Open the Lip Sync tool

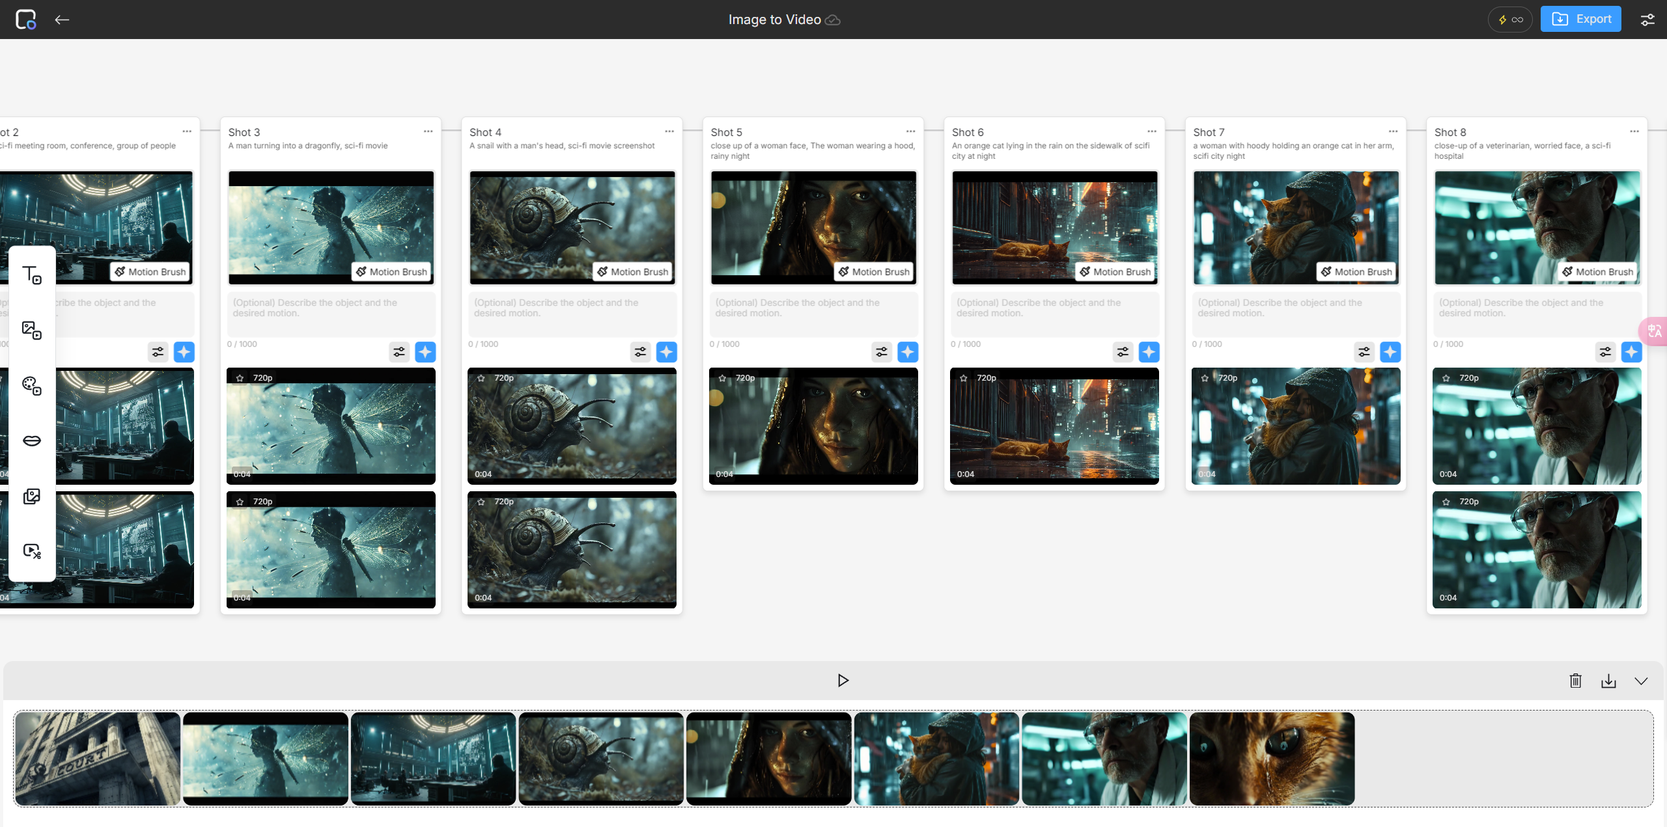pyautogui.click(x=32, y=441)
